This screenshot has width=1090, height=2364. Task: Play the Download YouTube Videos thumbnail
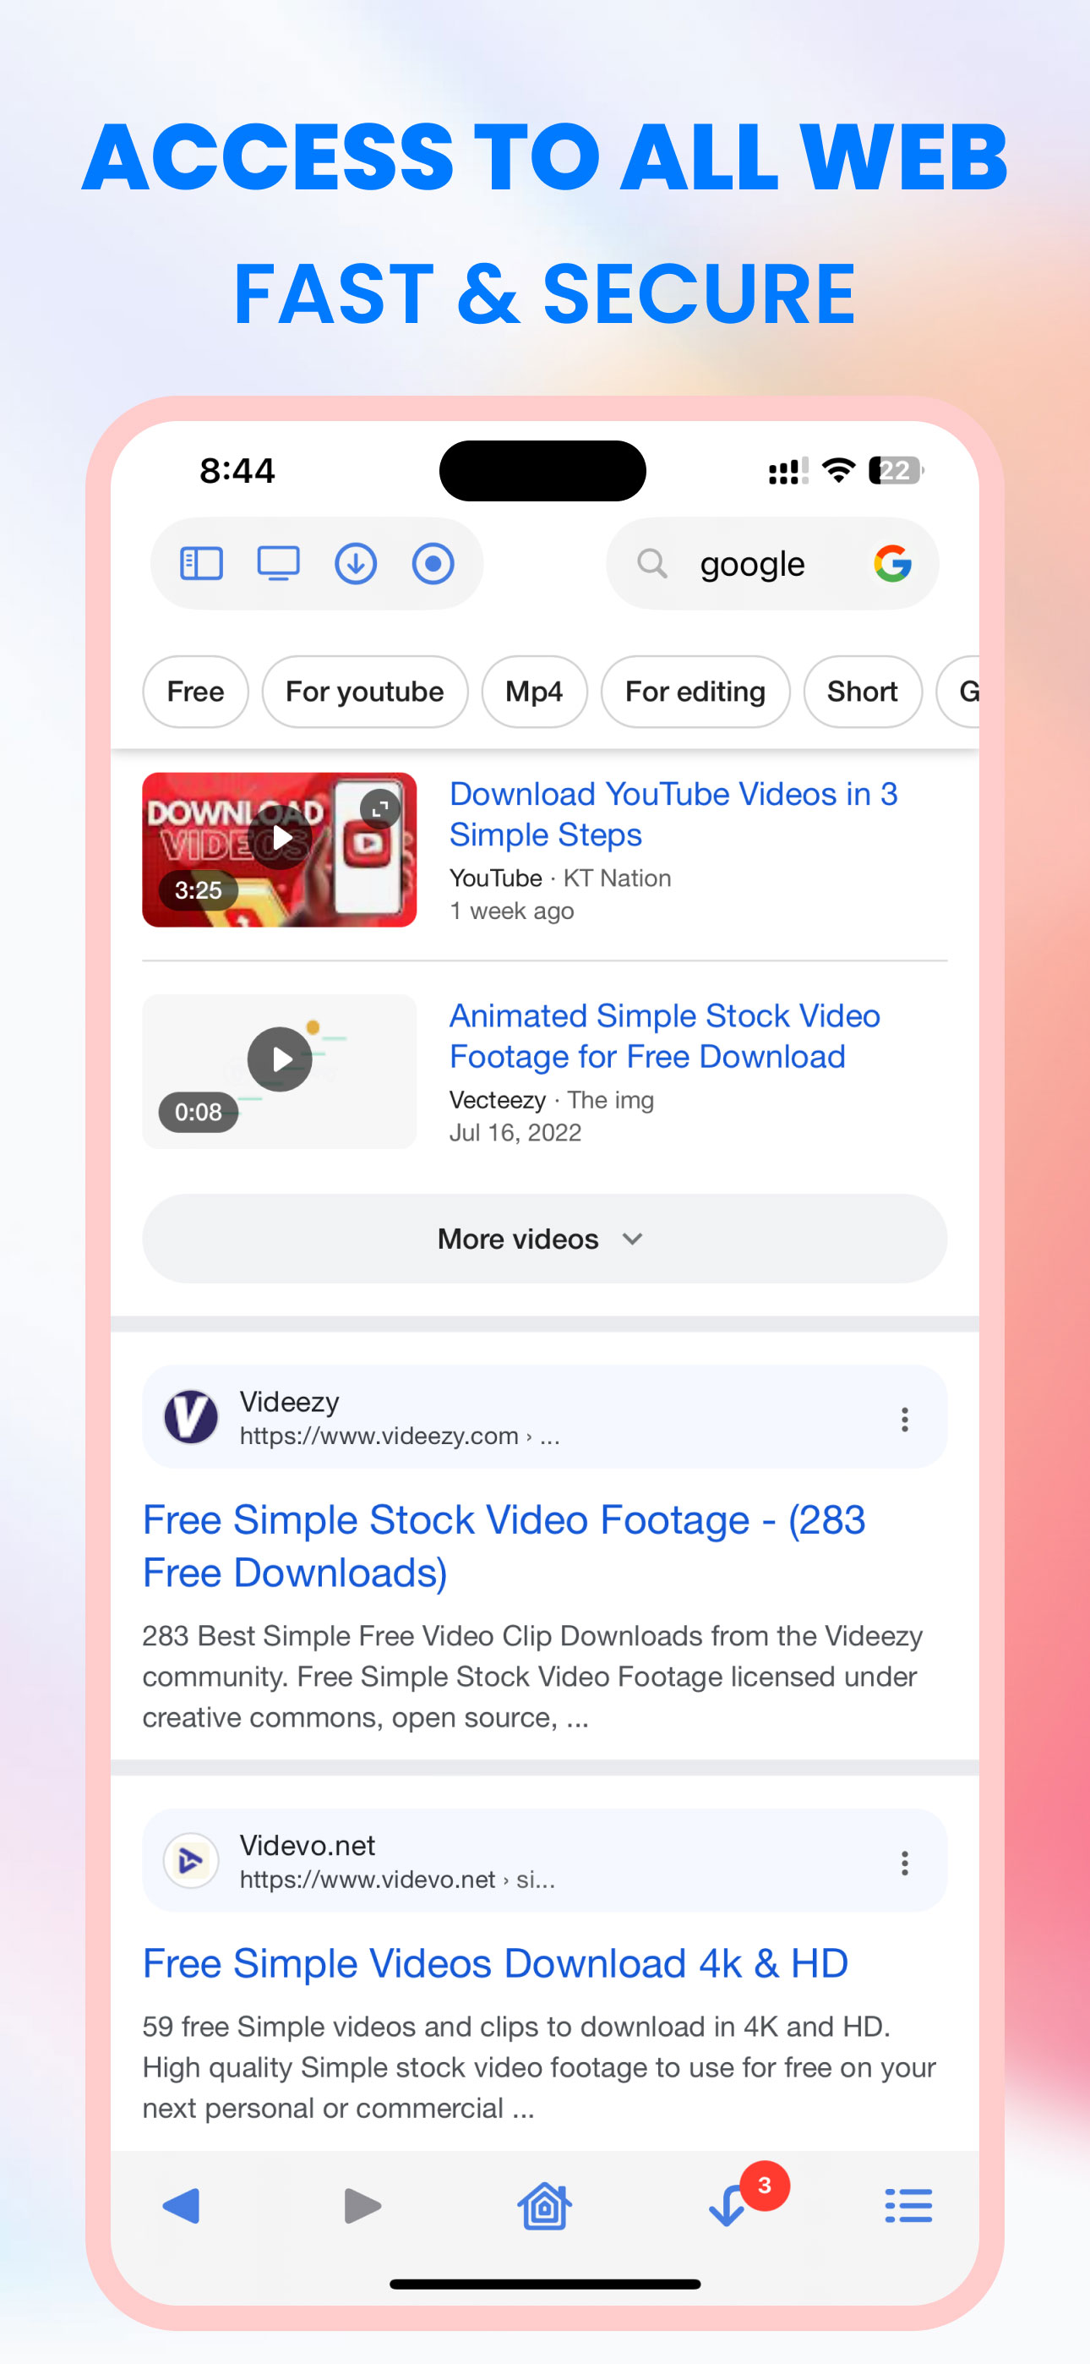pos(280,838)
